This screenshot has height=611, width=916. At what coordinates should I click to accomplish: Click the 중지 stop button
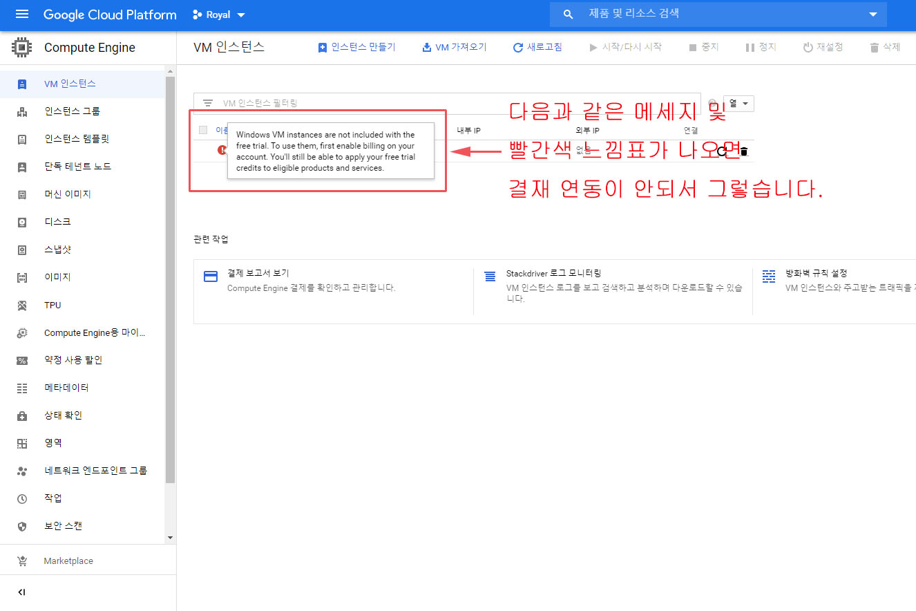point(704,47)
